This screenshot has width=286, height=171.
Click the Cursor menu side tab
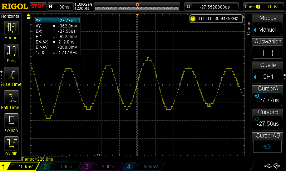(x=248, y=28)
